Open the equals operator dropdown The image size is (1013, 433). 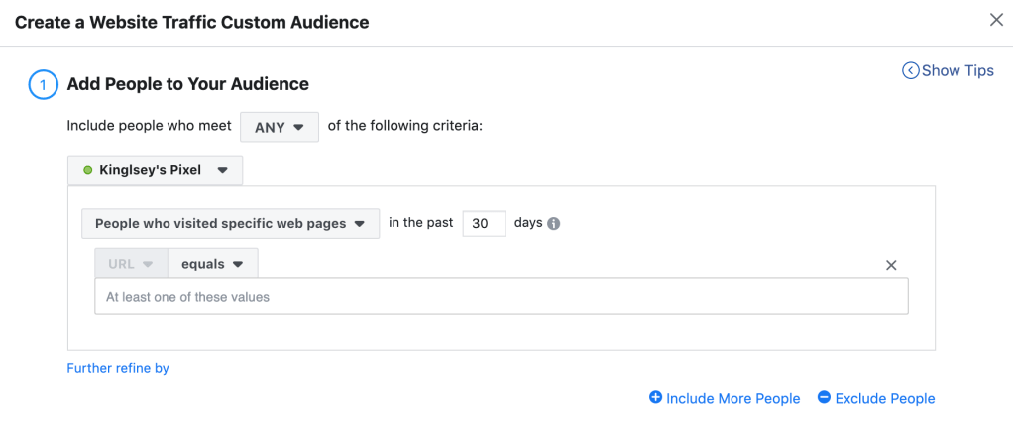click(x=212, y=264)
